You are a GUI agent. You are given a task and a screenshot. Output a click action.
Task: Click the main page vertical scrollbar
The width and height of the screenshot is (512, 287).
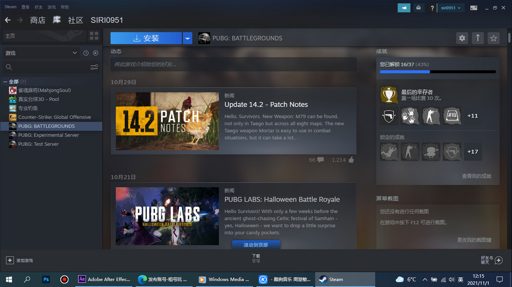(509, 37)
